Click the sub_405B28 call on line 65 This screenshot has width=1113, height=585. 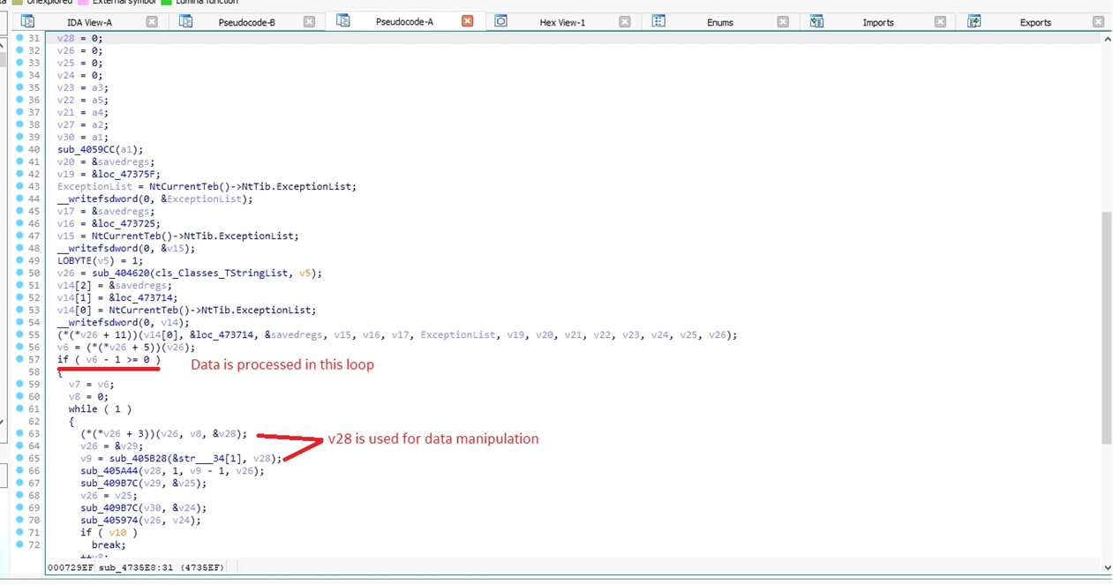click(139, 458)
